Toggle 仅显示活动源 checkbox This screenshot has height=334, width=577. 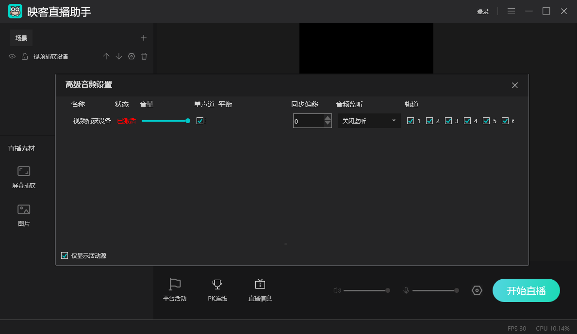pos(65,255)
